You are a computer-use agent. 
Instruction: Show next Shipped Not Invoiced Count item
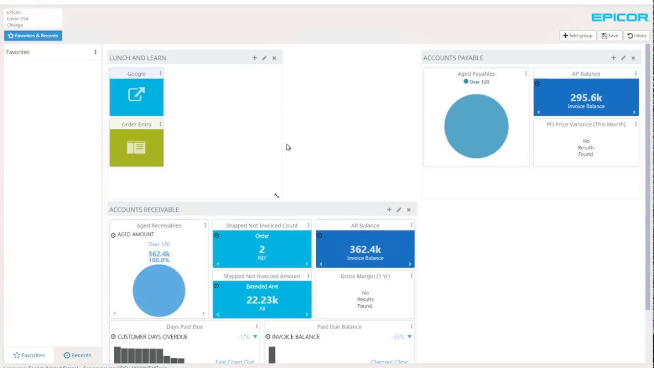click(307, 264)
